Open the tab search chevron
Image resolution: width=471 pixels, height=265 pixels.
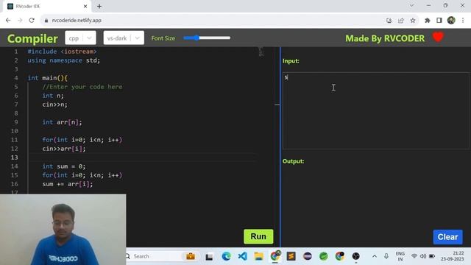click(x=412, y=6)
